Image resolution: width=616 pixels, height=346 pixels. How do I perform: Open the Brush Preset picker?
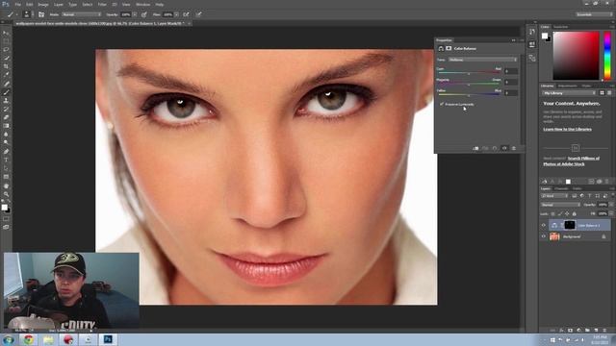(28, 14)
